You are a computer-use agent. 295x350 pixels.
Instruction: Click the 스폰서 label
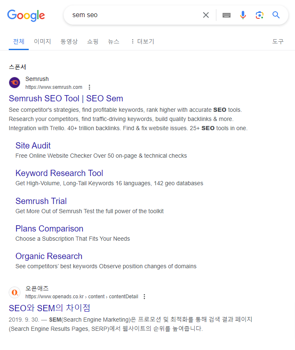[x=17, y=67]
